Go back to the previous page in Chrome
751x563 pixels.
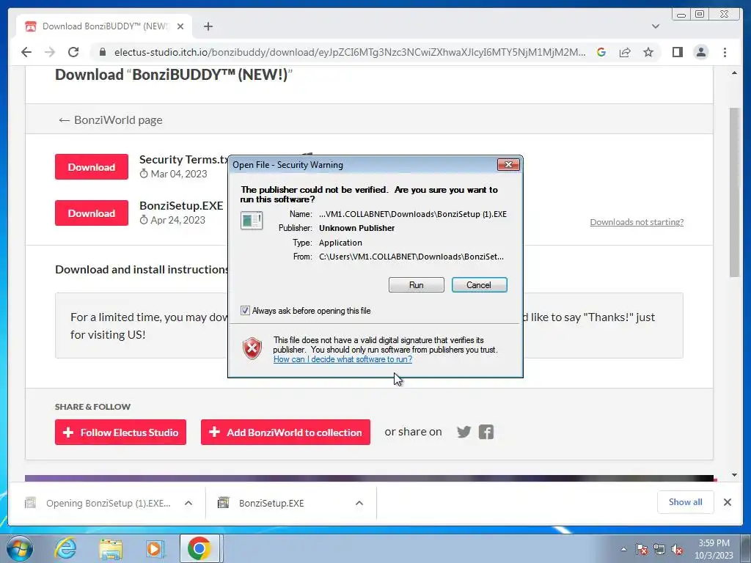pos(26,52)
